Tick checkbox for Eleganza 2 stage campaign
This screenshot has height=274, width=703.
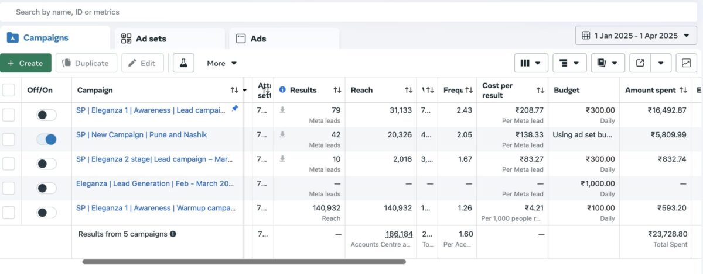point(9,164)
